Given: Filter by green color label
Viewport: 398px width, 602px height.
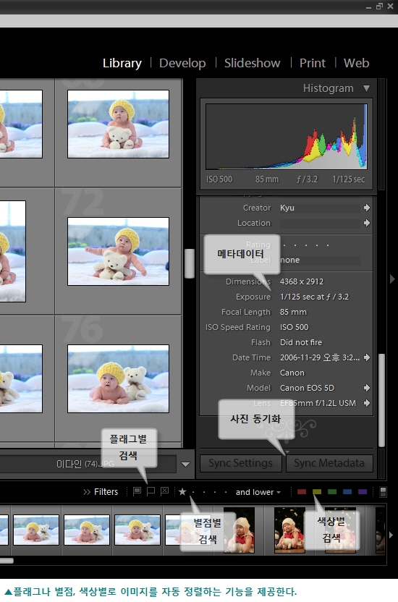Looking at the screenshot, I should pos(332,492).
